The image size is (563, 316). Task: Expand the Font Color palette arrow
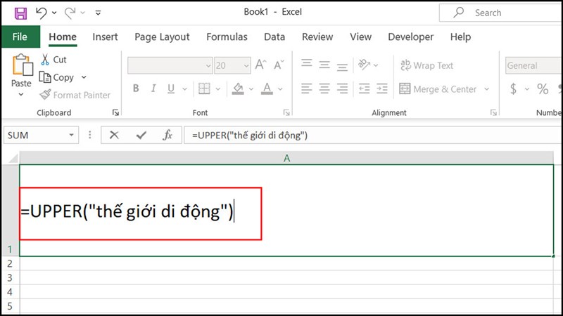[280, 89]
